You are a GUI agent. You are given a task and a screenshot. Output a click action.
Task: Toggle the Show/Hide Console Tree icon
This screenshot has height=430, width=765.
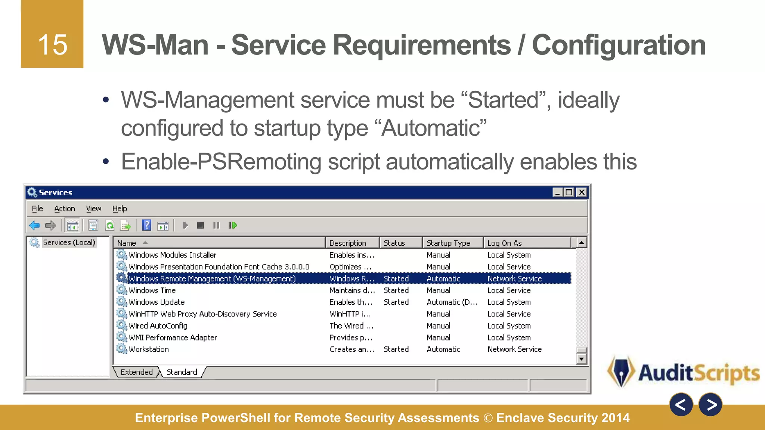(x=72, y=225)
